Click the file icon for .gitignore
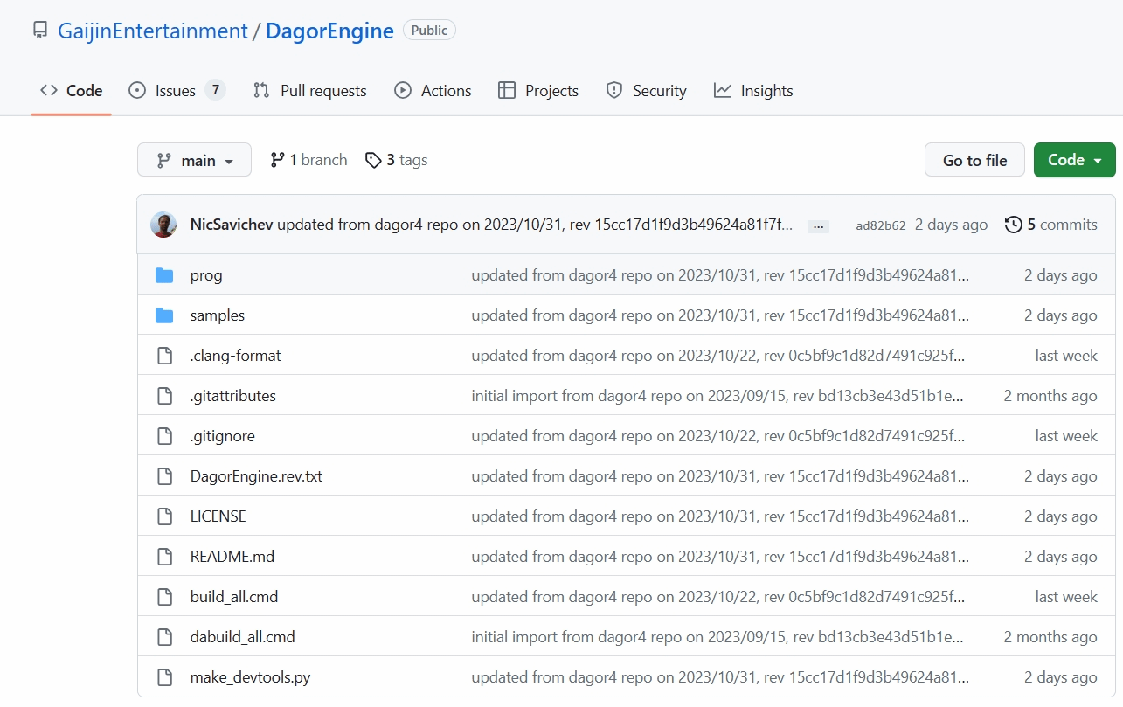Image resolution: width=1123 pixels, height=707 pixels. tap(164, 436)
